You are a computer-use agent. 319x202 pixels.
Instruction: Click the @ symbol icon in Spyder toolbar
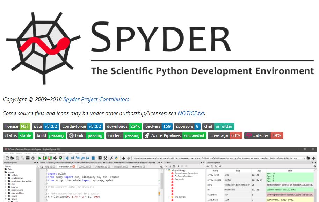(x=33, y=158)
